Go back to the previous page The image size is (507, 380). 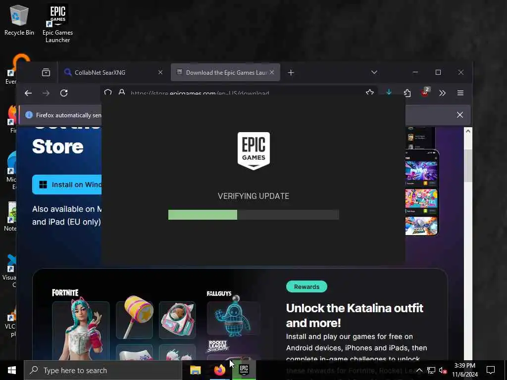[x=28, y=93]
